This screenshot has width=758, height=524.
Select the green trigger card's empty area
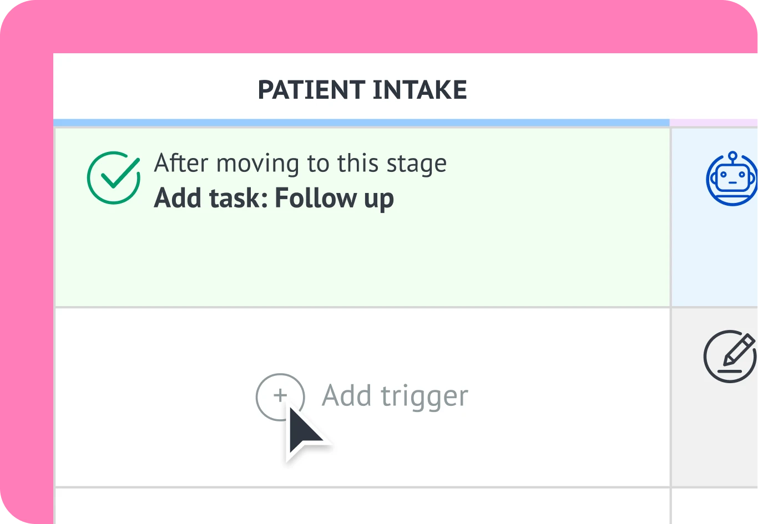pos(361,261)
